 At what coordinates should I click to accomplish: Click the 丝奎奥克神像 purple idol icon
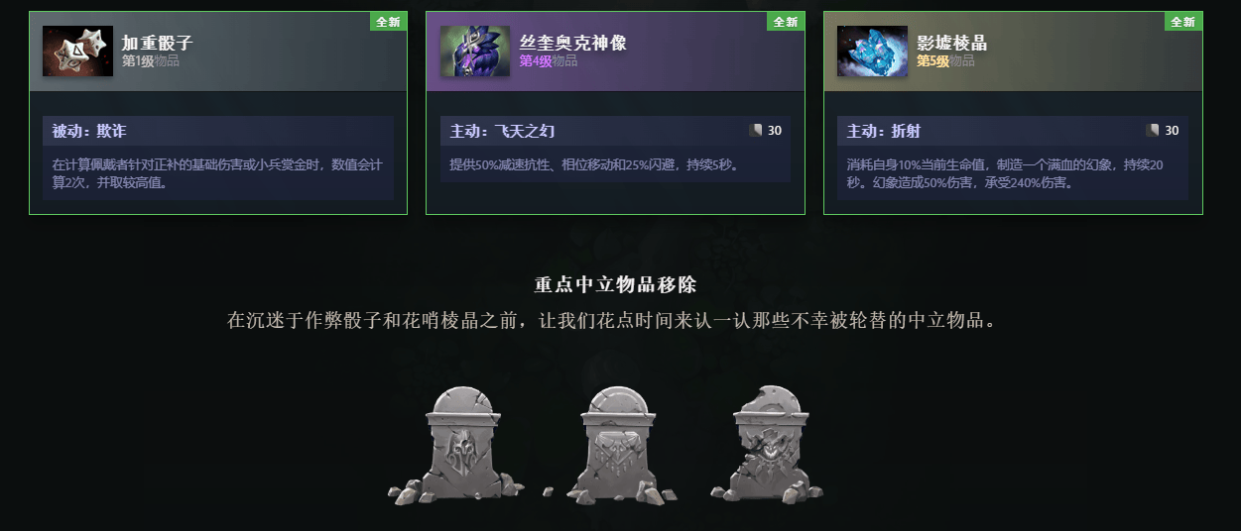[x=475, y=51]
